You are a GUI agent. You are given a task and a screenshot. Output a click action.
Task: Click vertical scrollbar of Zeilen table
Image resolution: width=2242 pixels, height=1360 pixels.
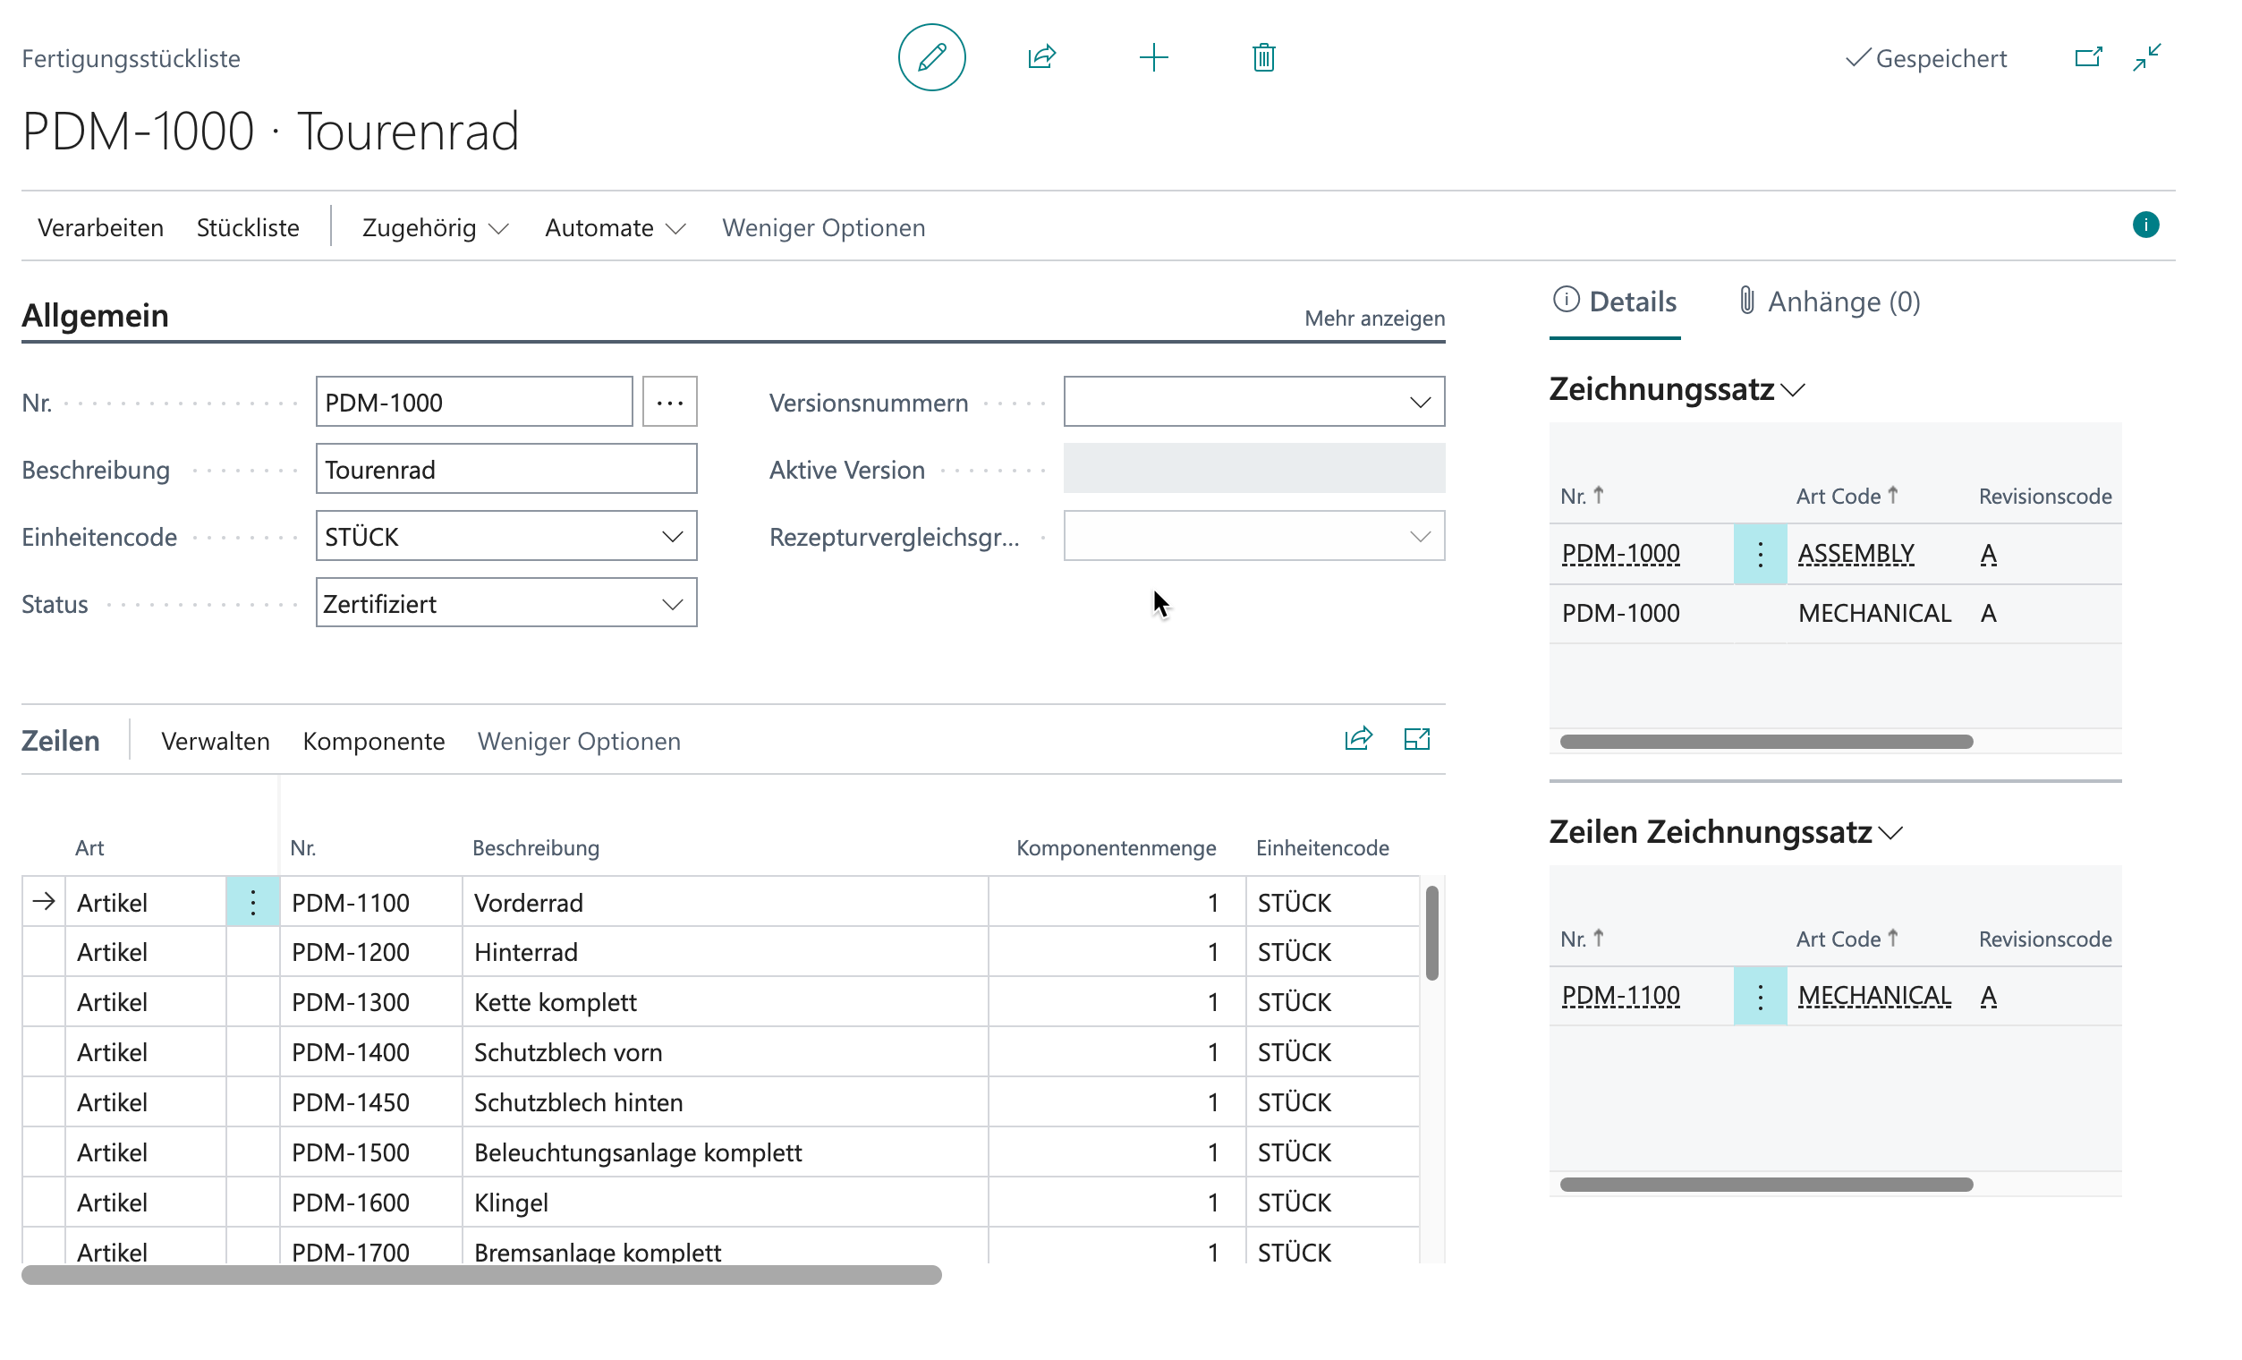click(1431, 932)
